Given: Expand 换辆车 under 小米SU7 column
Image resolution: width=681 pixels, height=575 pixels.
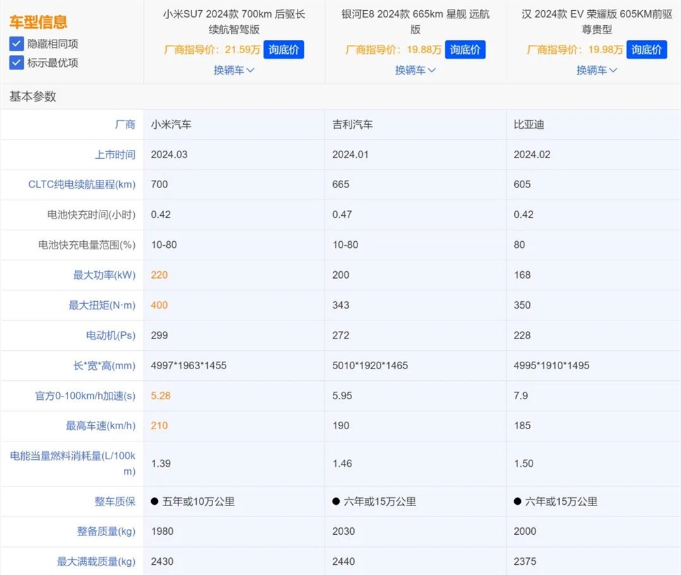Looking at the screenshot, I should click(234, 70).
